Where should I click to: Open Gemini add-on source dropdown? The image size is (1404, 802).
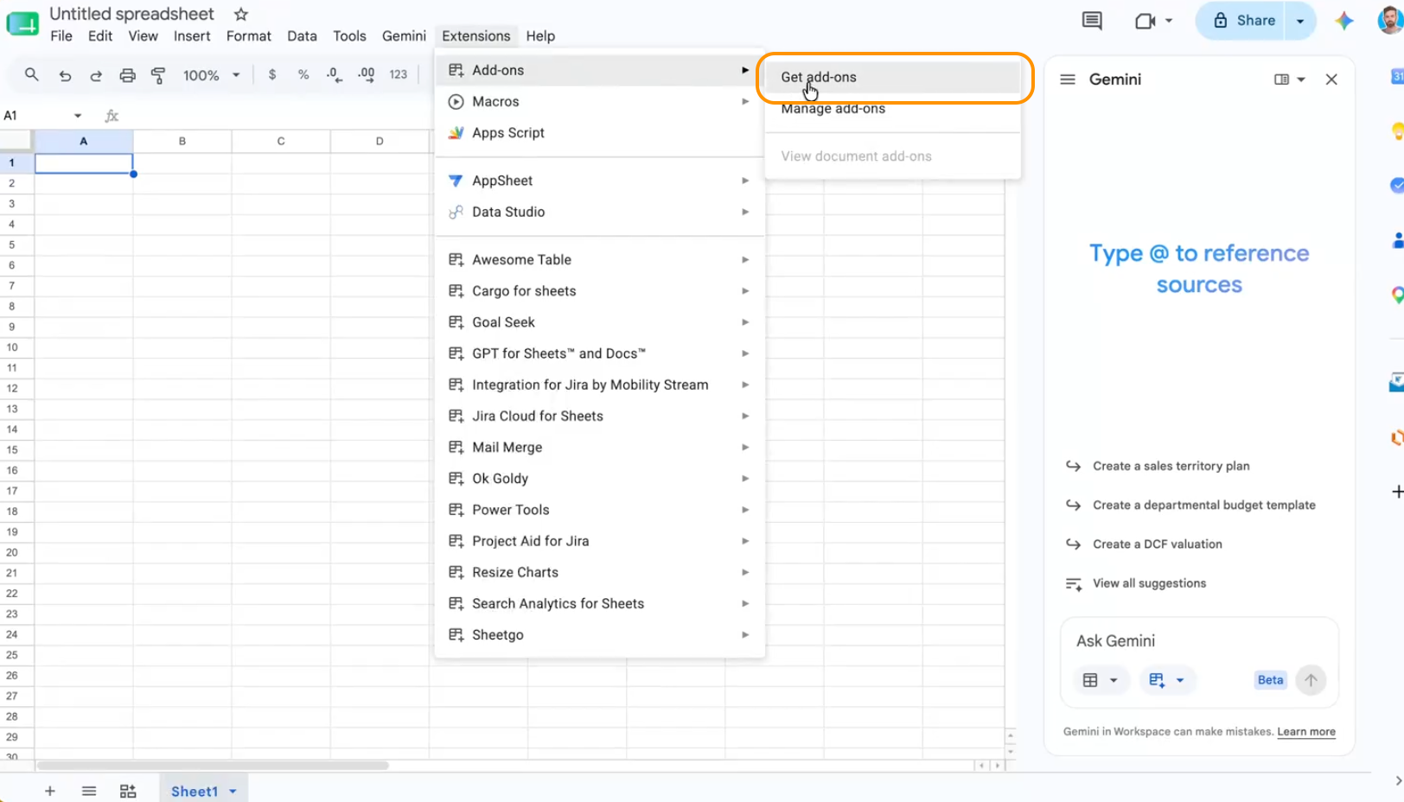point(1166,680)
